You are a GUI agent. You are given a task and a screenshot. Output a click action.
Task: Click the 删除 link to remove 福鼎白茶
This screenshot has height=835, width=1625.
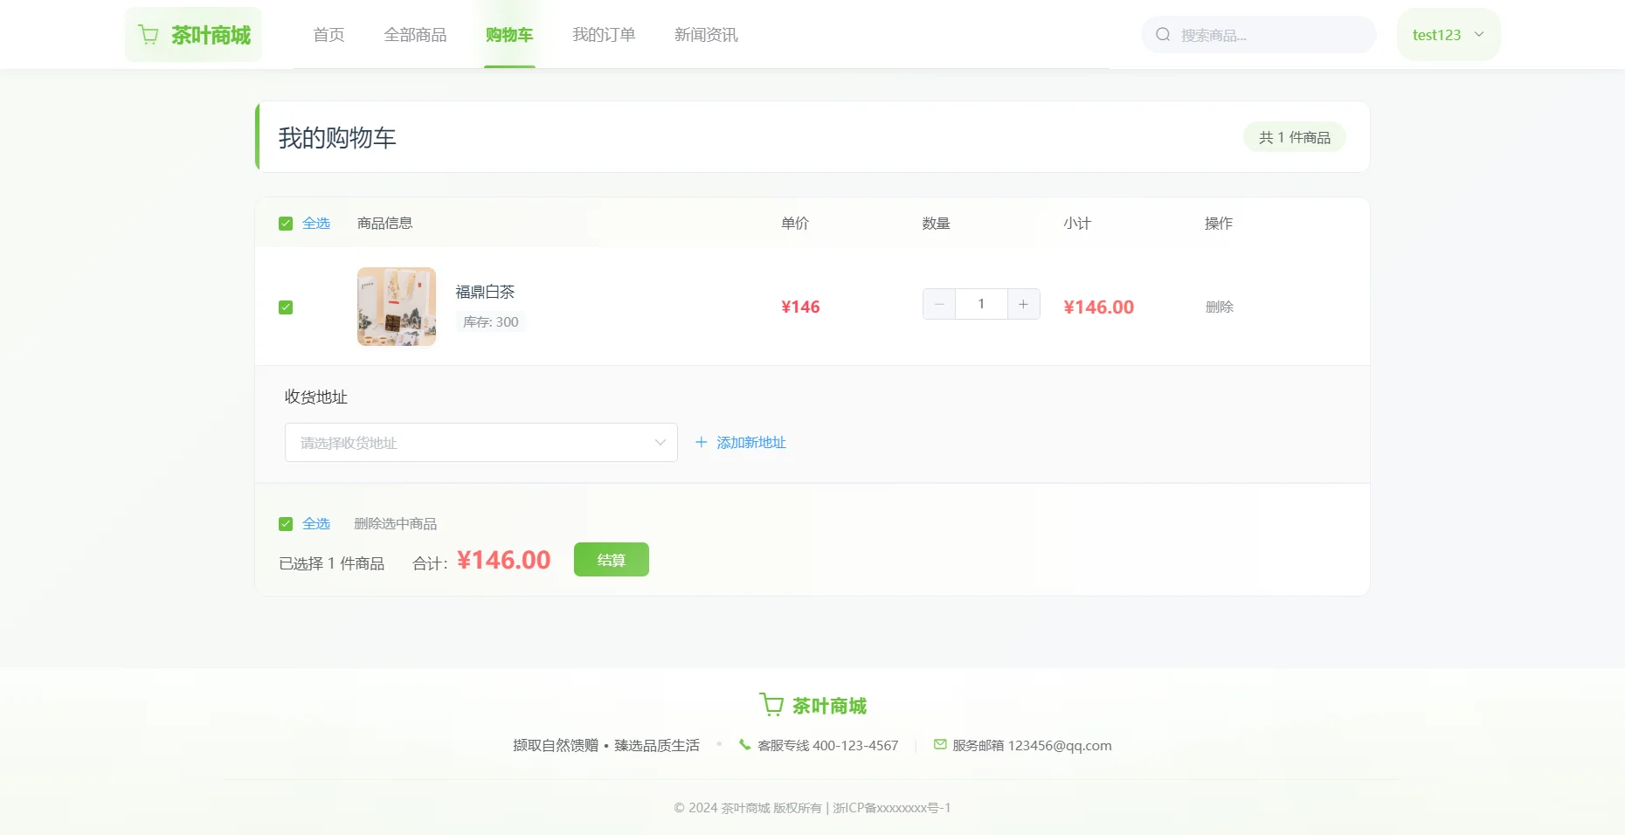[1219, 307]
